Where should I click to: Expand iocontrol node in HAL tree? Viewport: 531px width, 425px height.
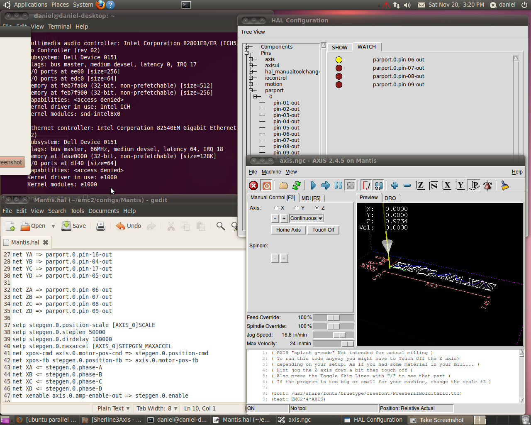point(251,78)
